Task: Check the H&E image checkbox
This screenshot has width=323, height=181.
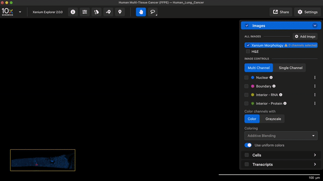Action: pyautogui.click(x=248, y=51)
